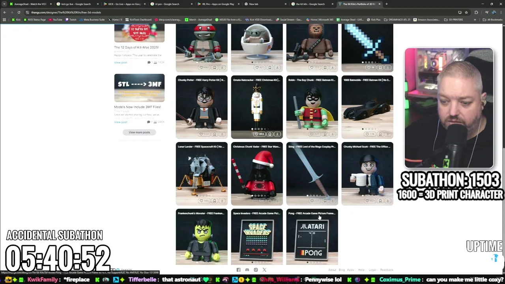Download the Chunky Michael Scott model

point(388,201)
